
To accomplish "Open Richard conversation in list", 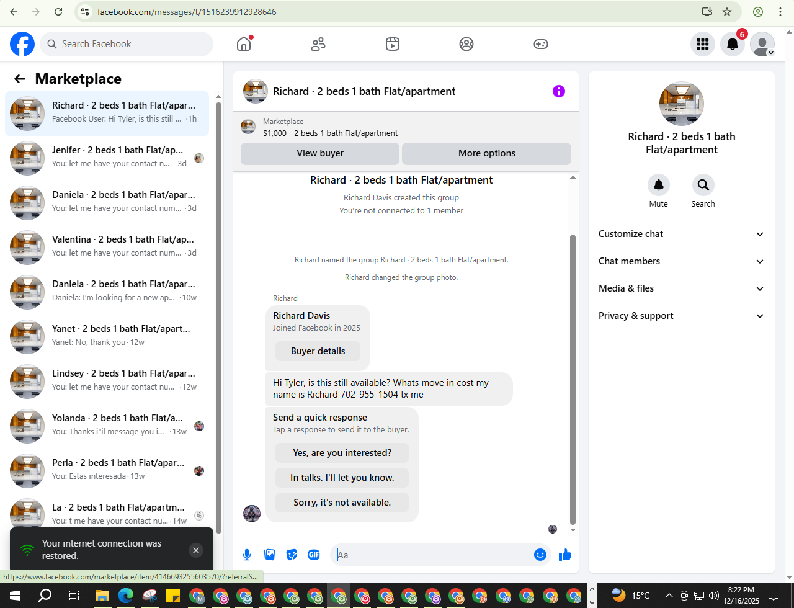I will tap(107, 114).
